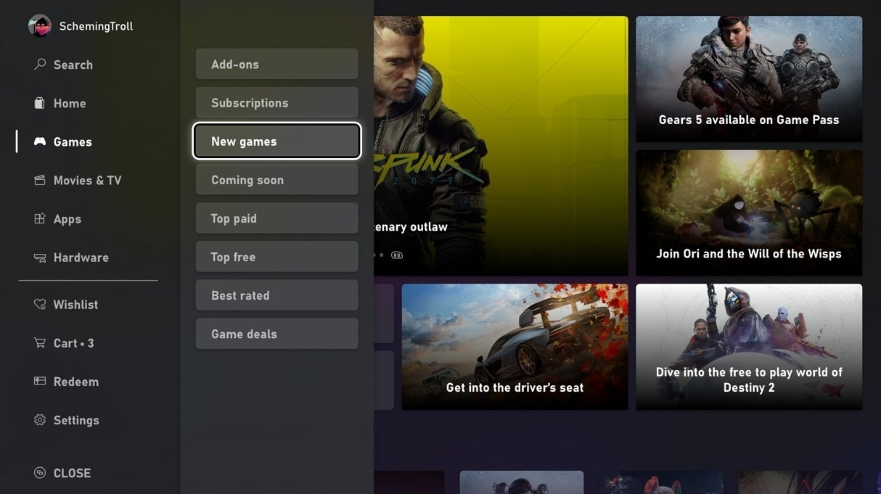
Task: Open the Top free listing
Action: tap(276, 256)
